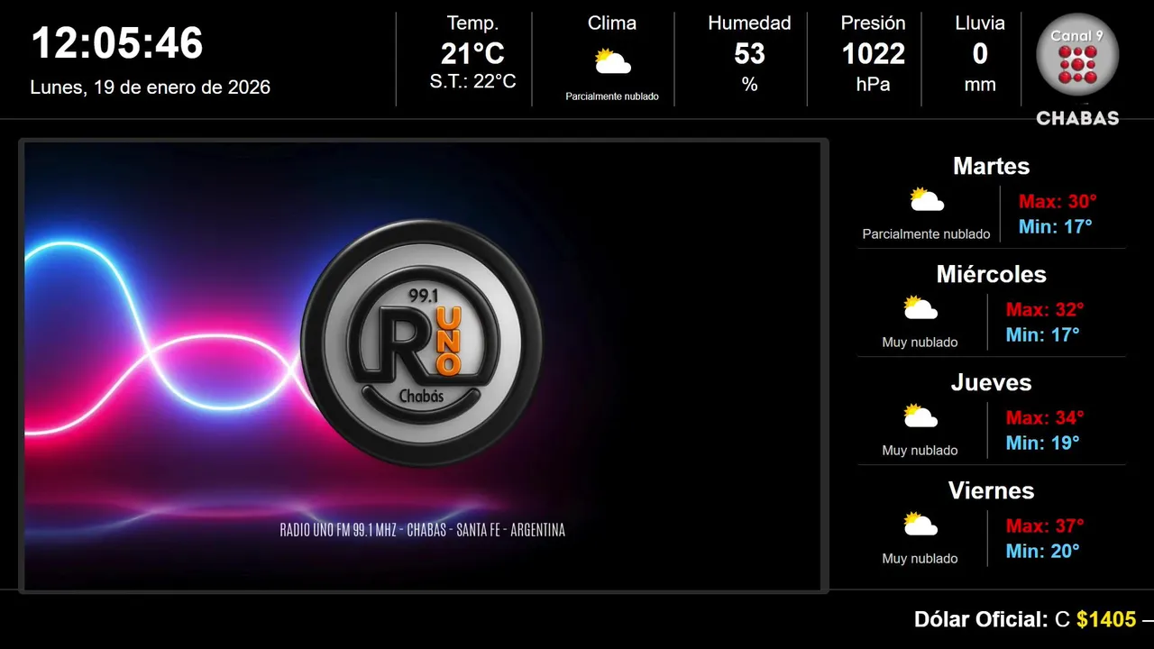The image size is (1154, 649).
Task: Open the Radio Uno video panel
Action: [x=423, y=366]
